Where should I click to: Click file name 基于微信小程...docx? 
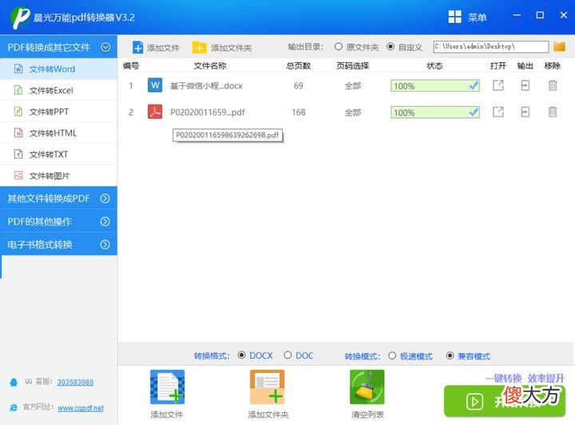coord(207,85)
